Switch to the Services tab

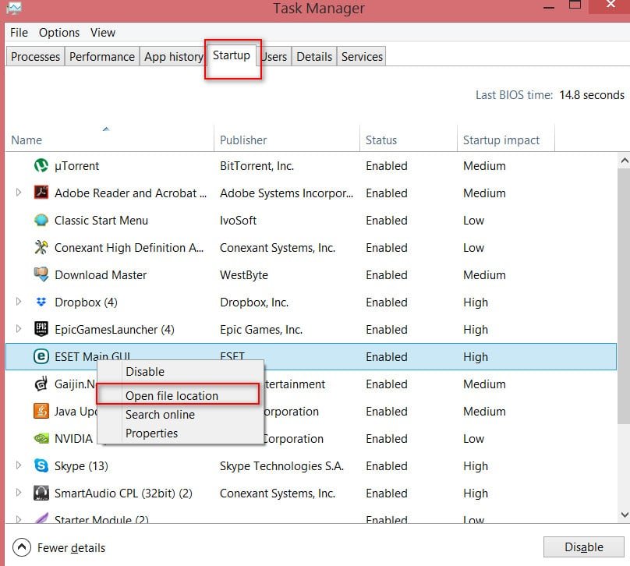(362, 57)
